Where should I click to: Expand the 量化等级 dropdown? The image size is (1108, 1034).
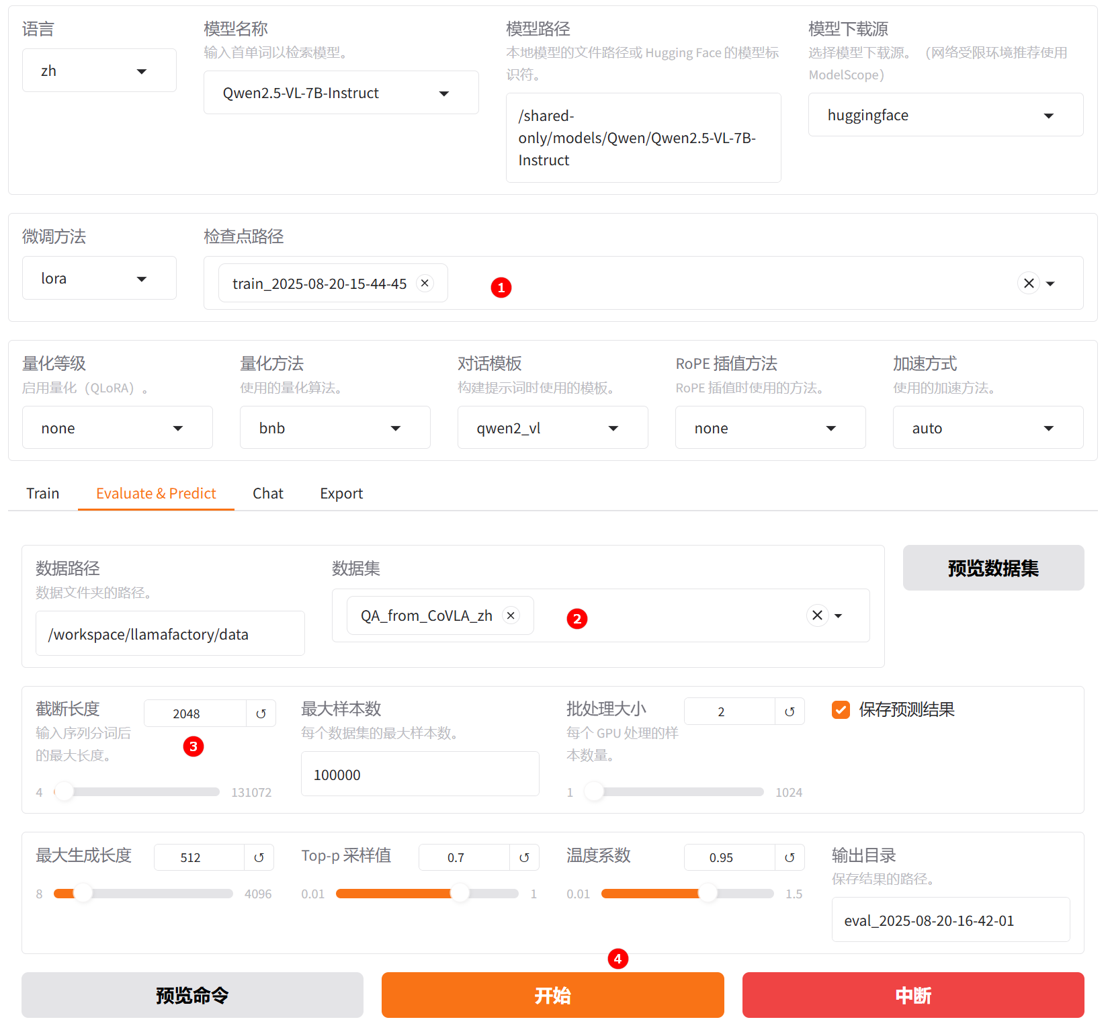pos(117,428)
